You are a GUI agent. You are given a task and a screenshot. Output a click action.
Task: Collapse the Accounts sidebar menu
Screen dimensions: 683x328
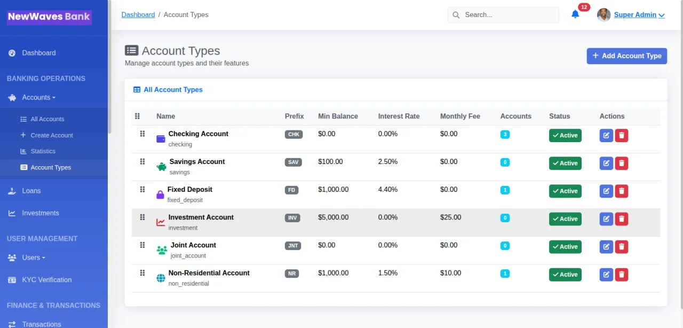[x=38, y=97]
